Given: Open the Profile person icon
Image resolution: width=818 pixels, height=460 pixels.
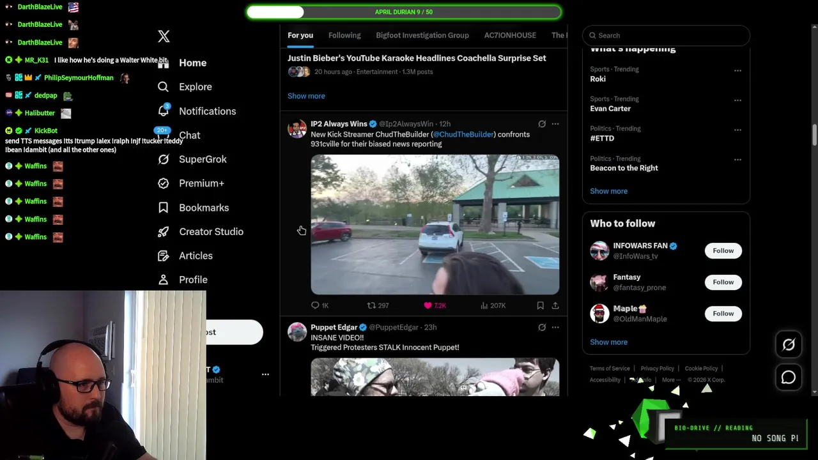Looking at the screenshot, I should 164,280.
